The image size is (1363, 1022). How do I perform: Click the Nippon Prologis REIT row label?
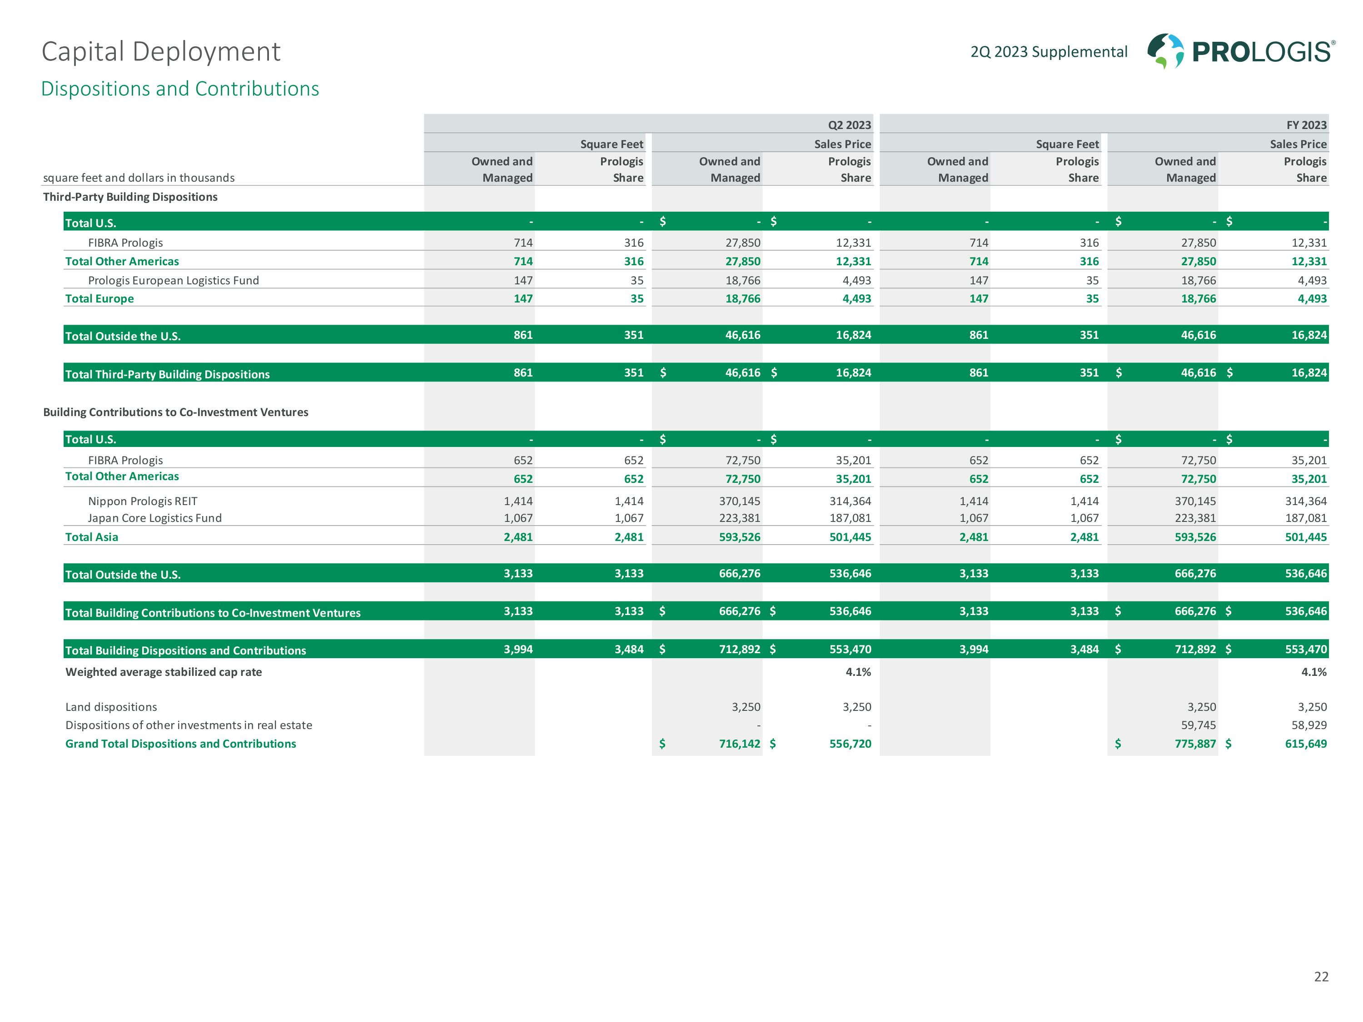point(142,501)
